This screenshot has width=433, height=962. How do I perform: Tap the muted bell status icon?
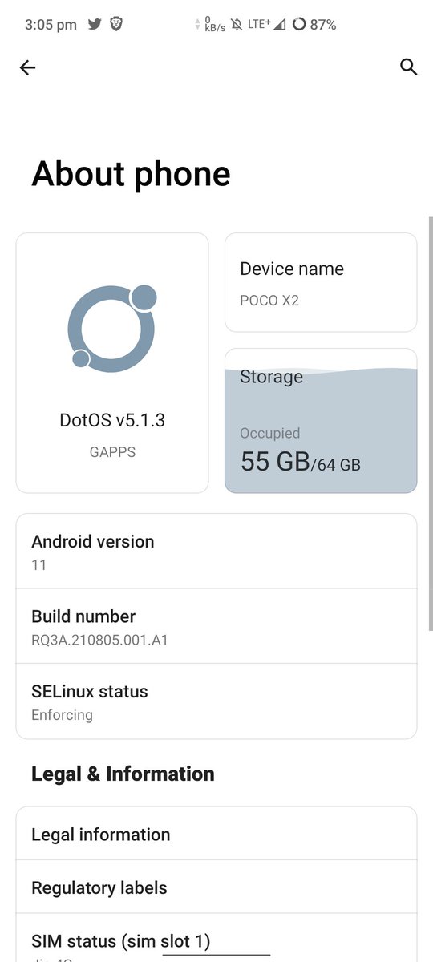point(237,25)
